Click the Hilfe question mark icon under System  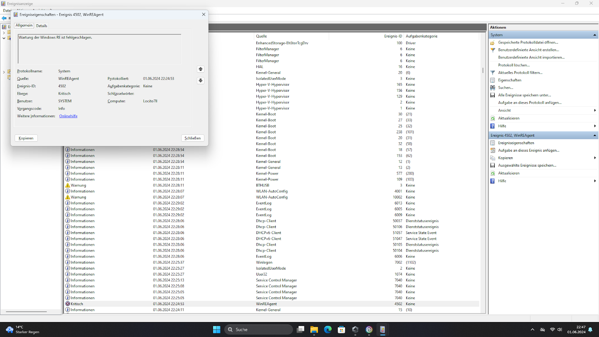pos(493,126)
